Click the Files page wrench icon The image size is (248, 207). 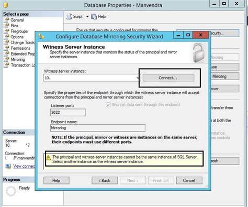[6, 26]
